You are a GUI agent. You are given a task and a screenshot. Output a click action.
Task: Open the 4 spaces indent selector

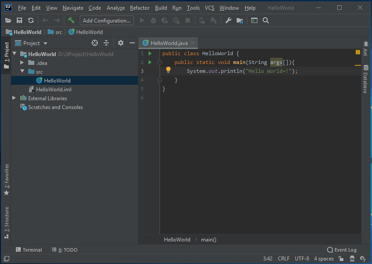point(324,259)
